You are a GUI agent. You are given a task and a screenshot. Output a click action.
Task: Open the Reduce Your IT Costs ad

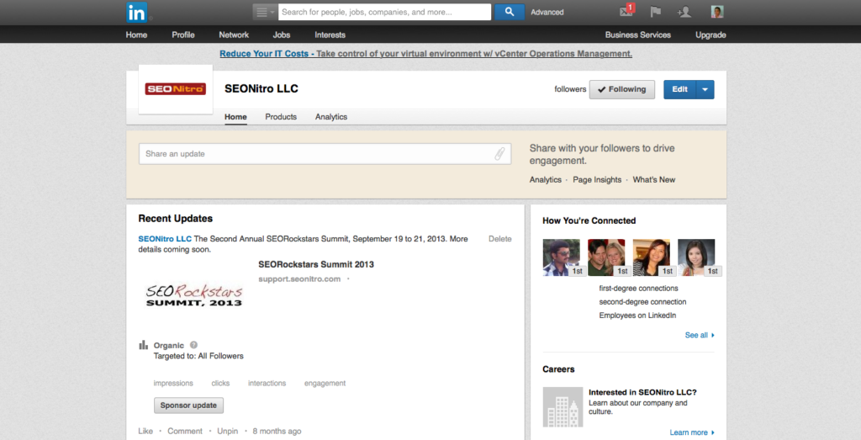click(426, 54)
